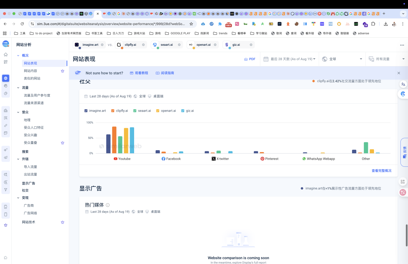Click the home icon in the left rail
This screenshot has width=408, height=264.
5,54
